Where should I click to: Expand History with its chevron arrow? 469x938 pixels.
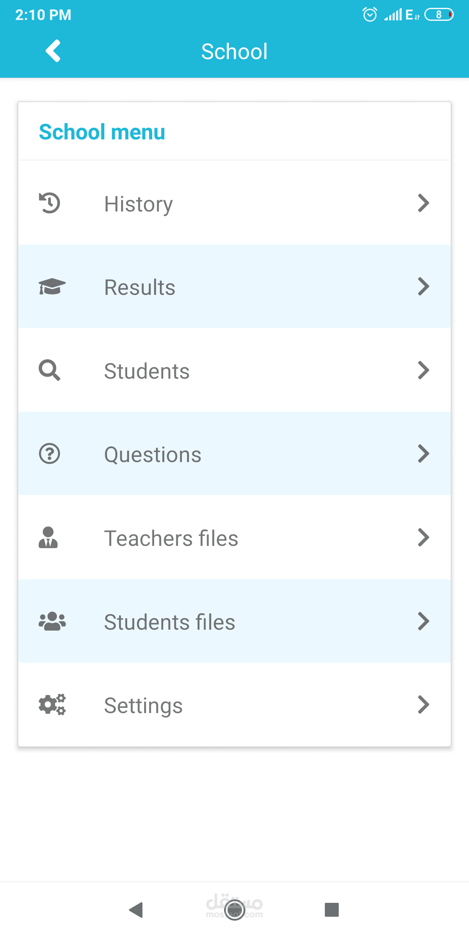click(423, 203)
